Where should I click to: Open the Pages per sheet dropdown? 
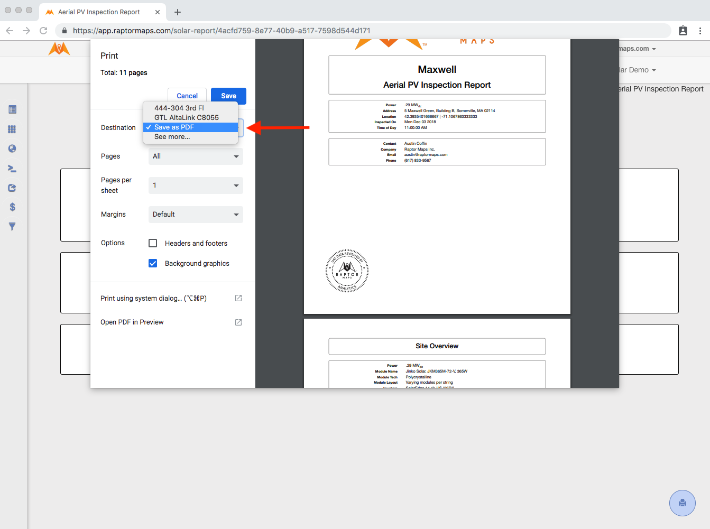196,185
